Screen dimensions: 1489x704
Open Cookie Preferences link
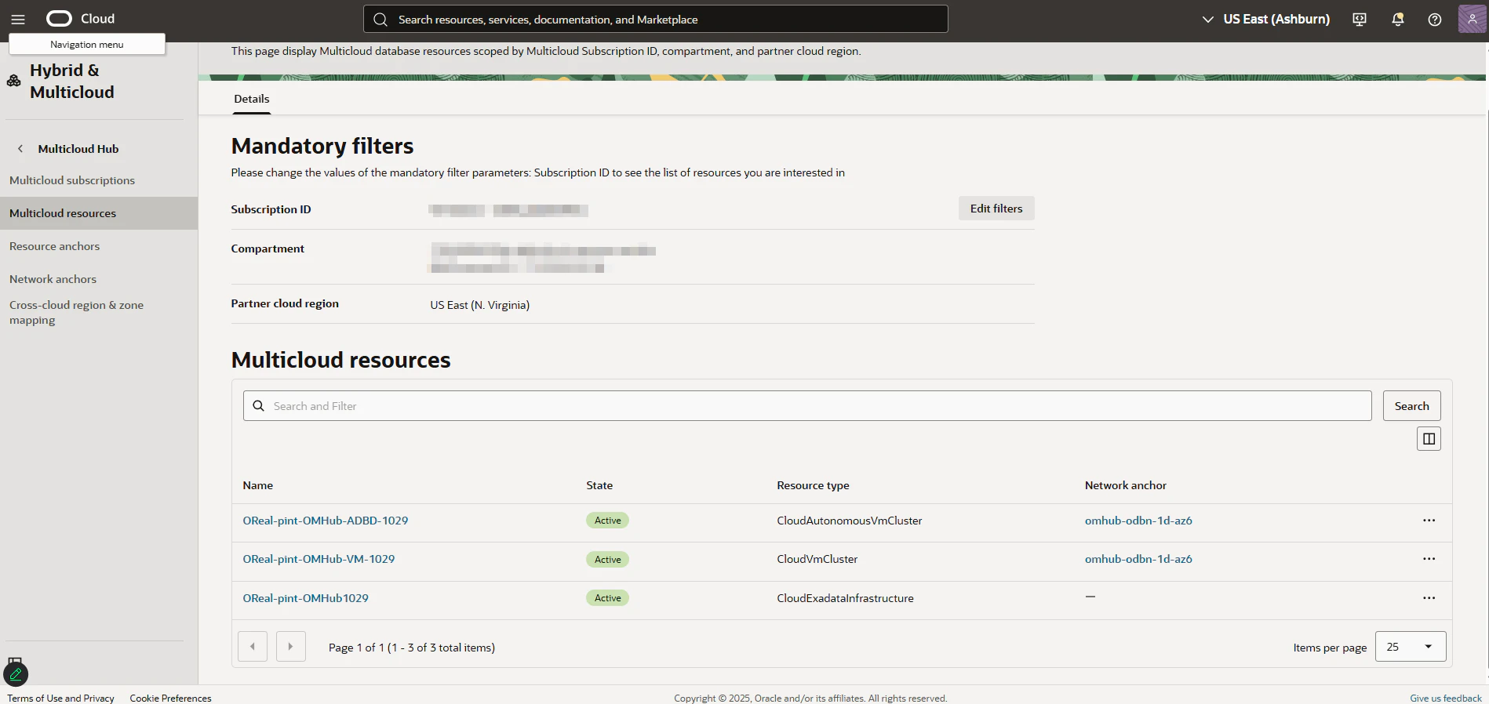(x=170, y=698)
